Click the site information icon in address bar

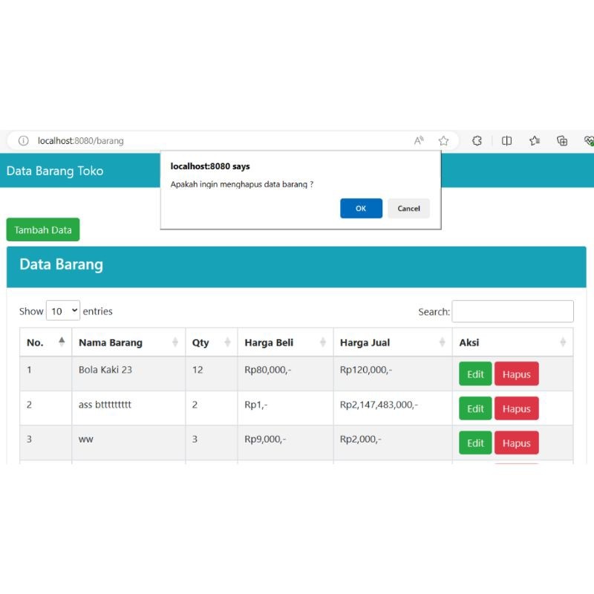23,140
